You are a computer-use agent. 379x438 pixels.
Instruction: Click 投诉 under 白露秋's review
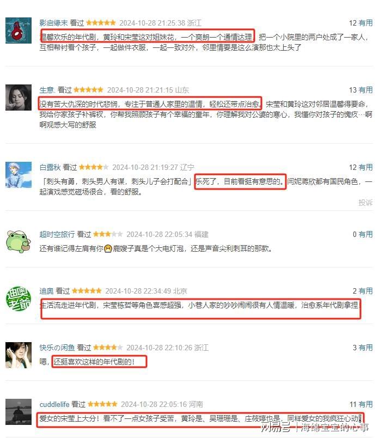tap(365, 203)
